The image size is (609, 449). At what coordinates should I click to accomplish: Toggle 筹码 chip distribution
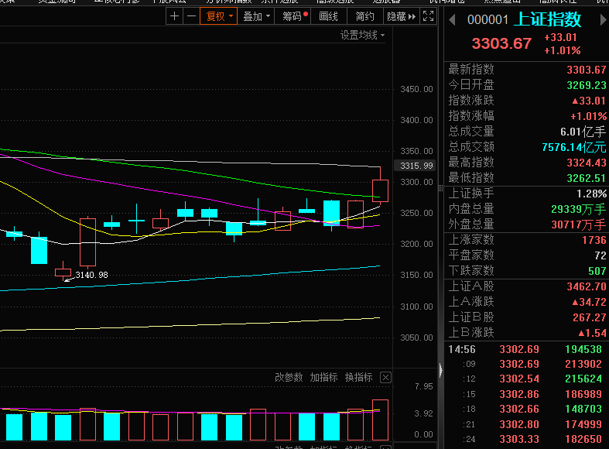(293, 16)
